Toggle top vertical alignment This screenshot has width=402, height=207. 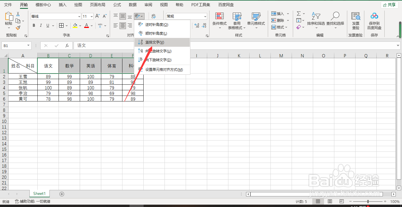(116, 16)
